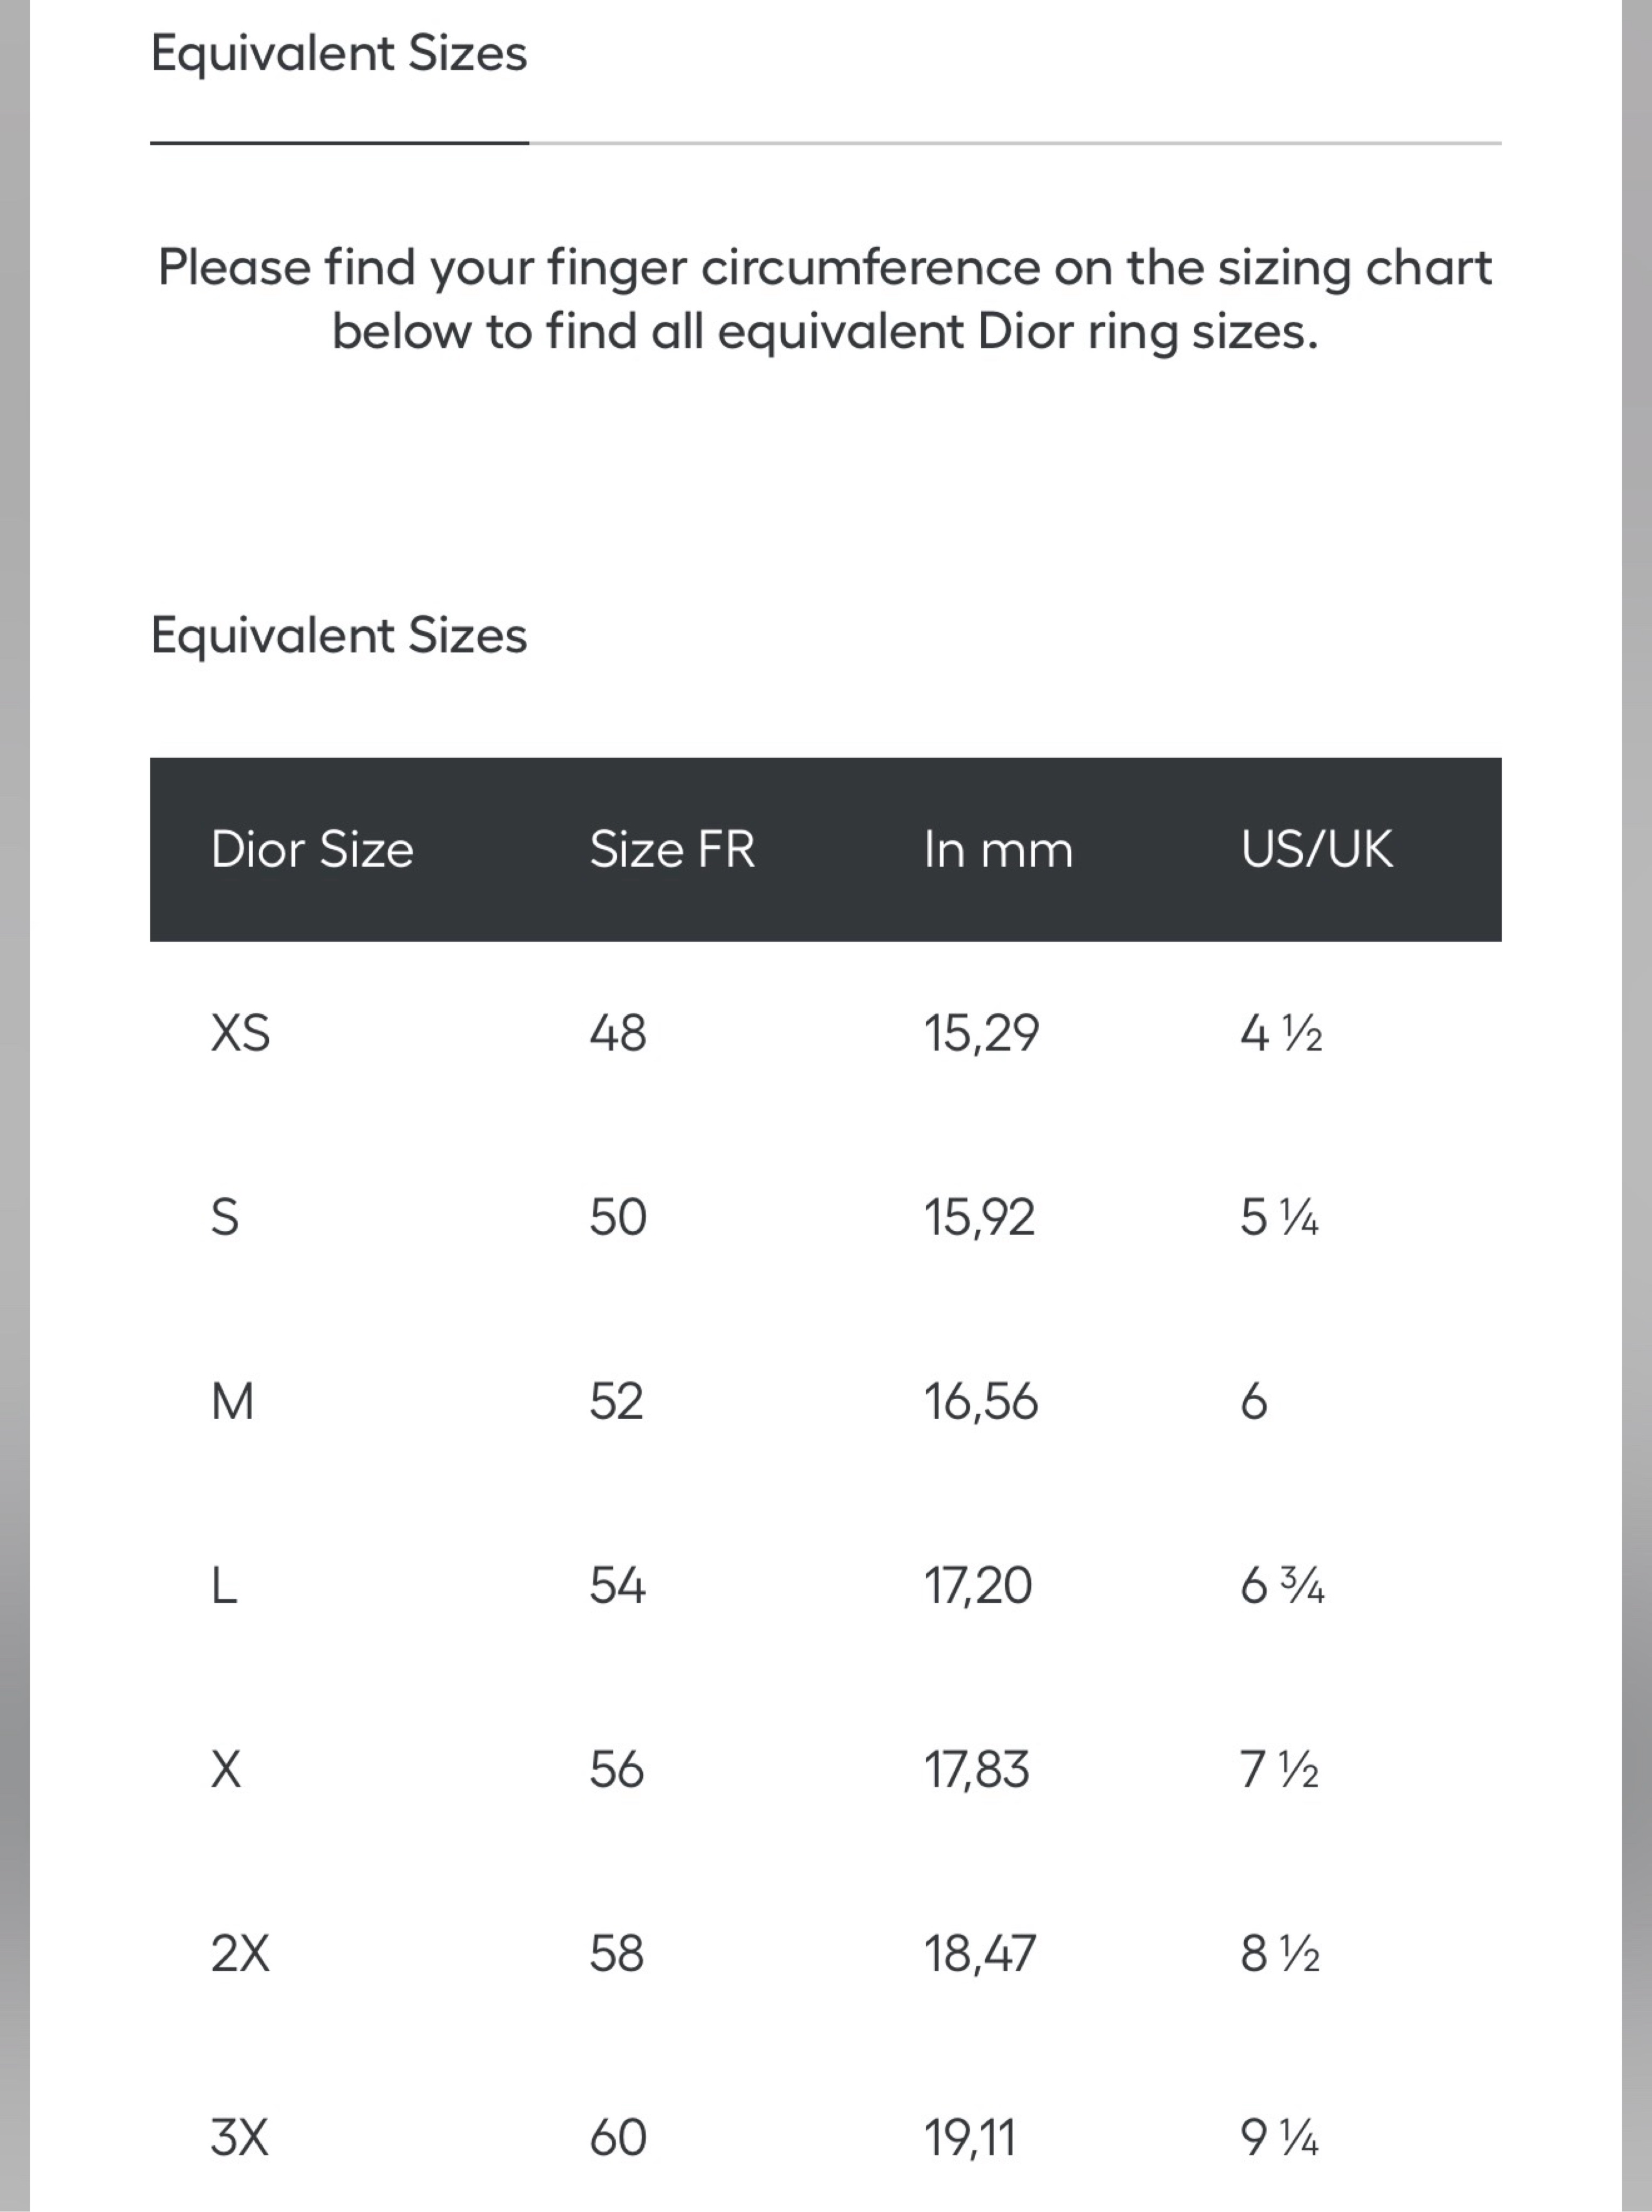
Task: Click the finger circumference instruction text
Action: (x=826, y=299)
